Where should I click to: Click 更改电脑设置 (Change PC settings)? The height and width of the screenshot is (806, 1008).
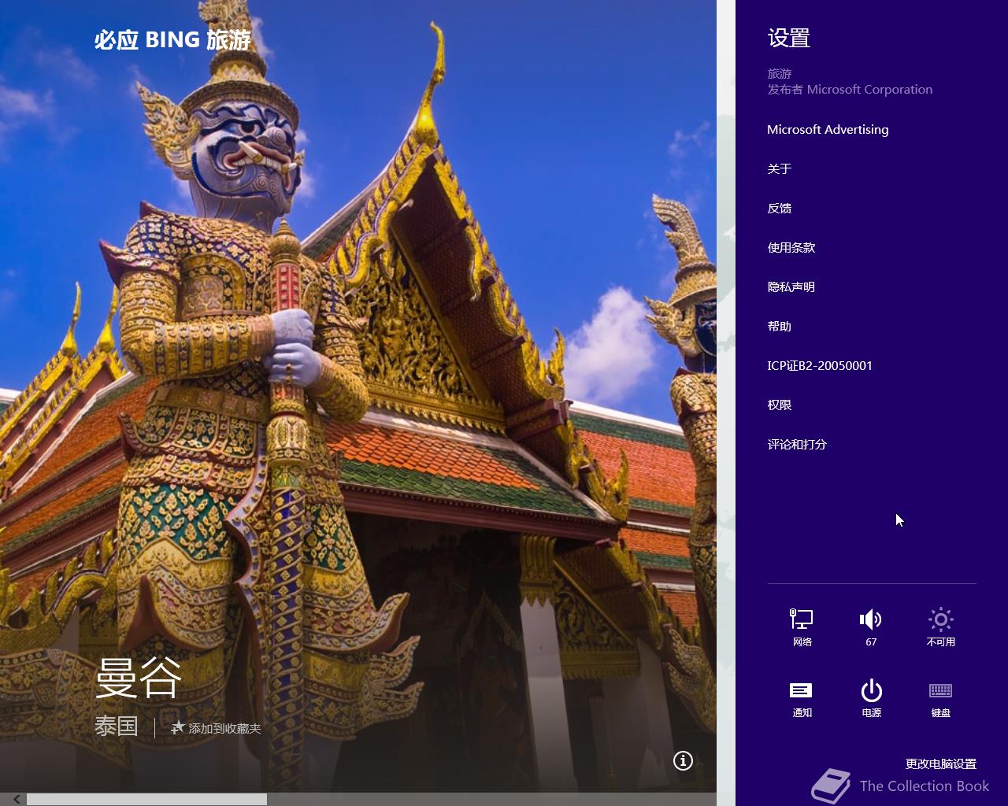coord(941,763)
